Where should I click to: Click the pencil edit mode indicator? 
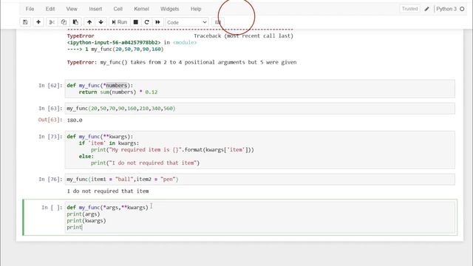tap(426, 9)
